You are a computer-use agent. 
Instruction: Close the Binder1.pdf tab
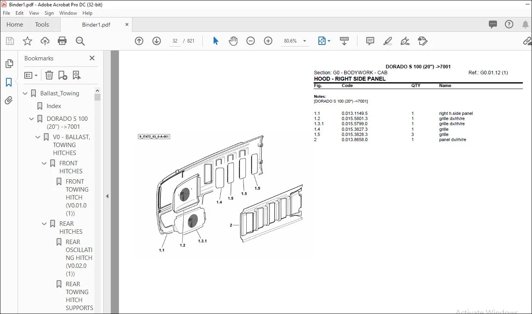(x=127, y=25)
